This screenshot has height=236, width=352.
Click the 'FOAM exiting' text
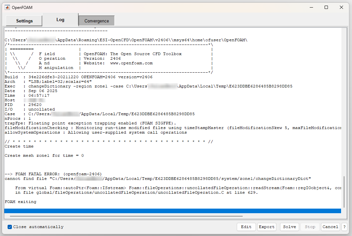pyautogui.click(x=20, y=202)
